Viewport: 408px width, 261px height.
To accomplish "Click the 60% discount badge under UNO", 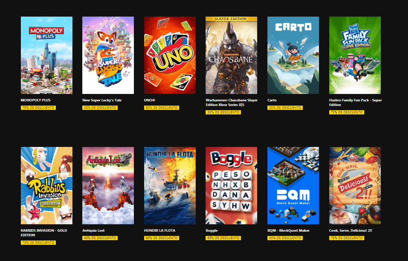I will coord(161,108).
